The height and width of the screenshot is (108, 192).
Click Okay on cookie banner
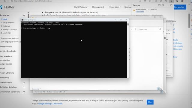coord(150,102)
